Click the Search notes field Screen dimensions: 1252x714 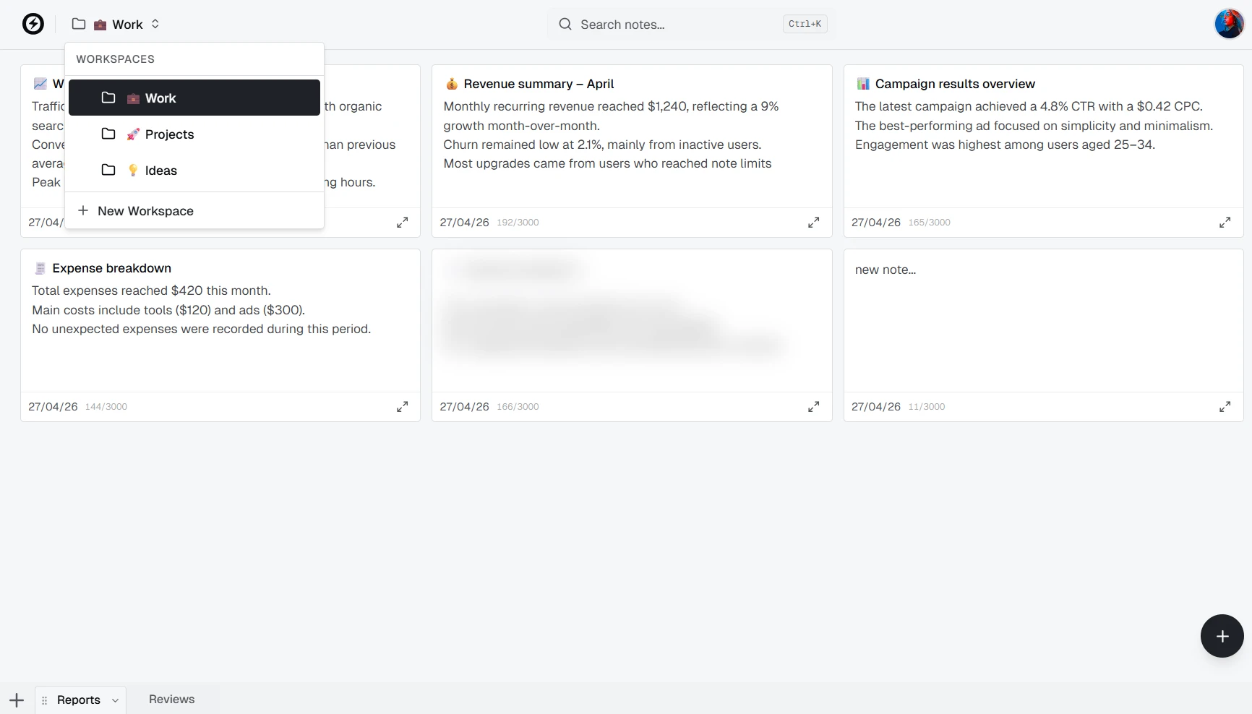pos(692,25)
